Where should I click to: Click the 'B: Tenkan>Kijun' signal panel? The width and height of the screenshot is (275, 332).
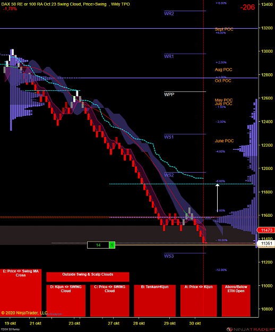(155, 301)
